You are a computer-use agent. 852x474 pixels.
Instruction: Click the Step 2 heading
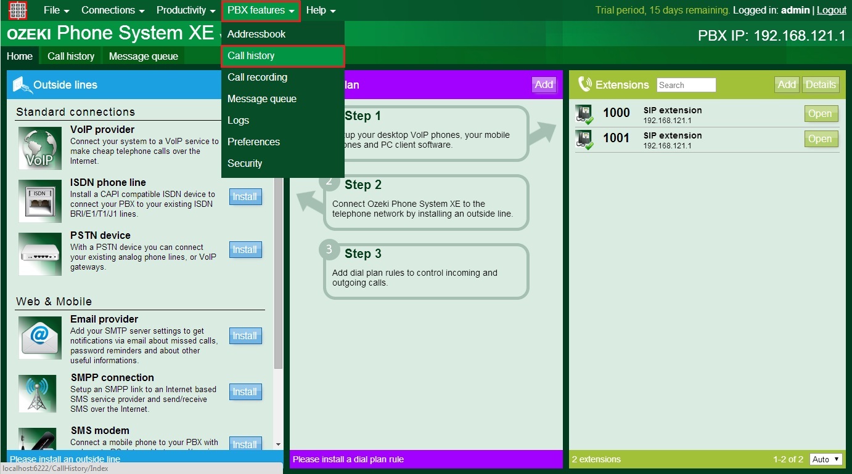pyautogui.click(x=363, y=185)
